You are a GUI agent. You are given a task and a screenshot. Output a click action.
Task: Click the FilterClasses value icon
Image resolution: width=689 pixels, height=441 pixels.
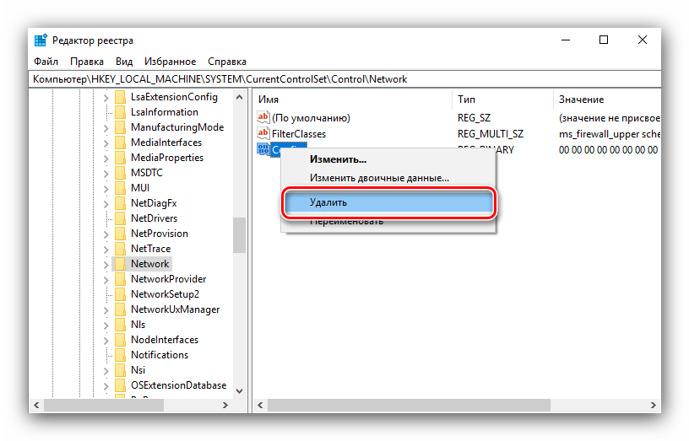[263, 134]
